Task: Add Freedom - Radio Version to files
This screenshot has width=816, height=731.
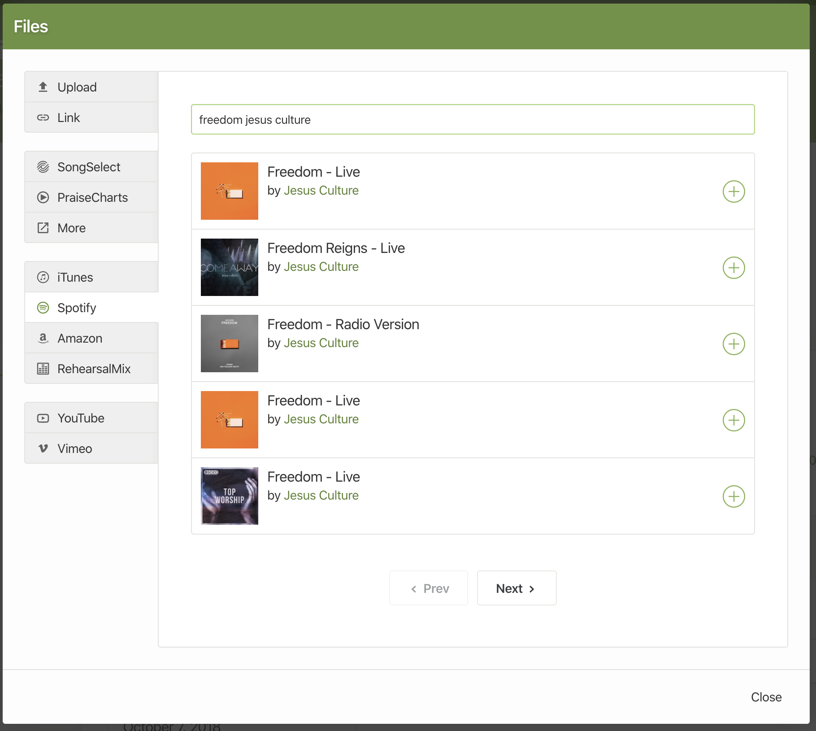Action: (x=734, y=344)
